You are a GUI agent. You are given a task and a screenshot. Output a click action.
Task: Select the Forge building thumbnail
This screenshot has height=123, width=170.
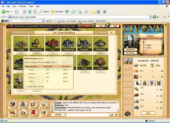[x=85, y=62]
